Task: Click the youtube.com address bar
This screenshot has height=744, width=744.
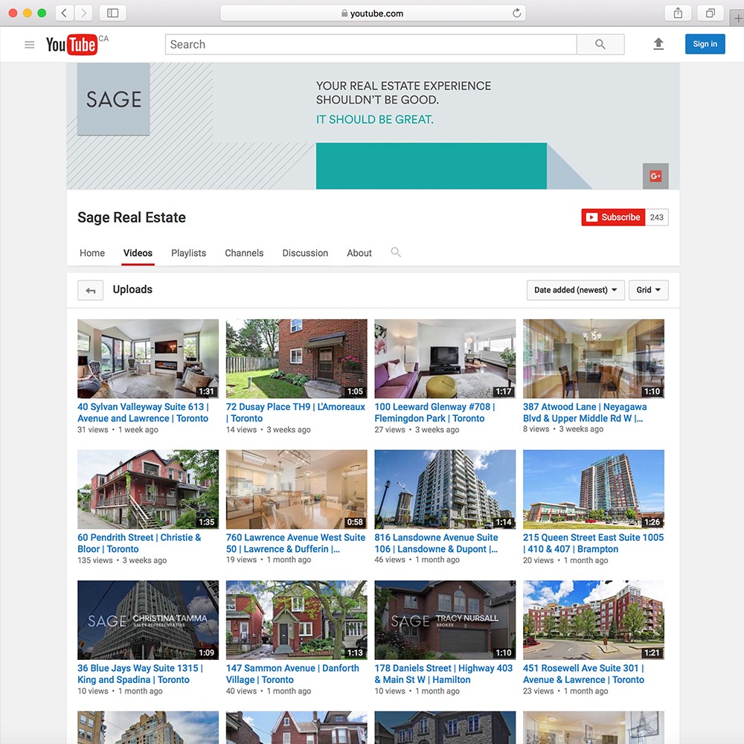Action: tap(373, 13)
